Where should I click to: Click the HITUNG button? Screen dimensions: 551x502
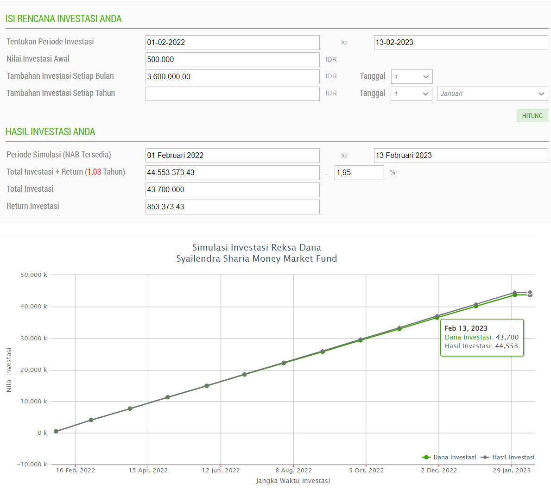(x=532, y=116)
